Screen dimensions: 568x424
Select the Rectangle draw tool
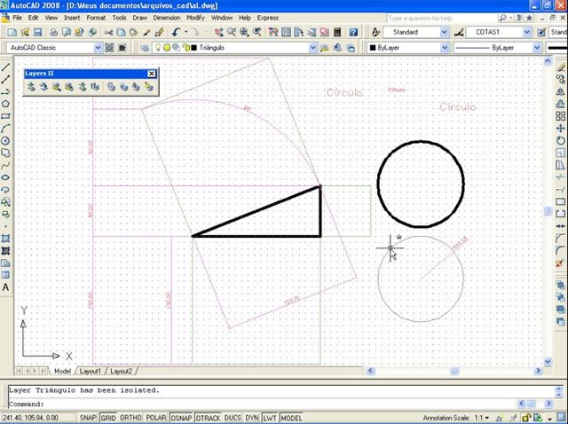click(x=6, y=115)
